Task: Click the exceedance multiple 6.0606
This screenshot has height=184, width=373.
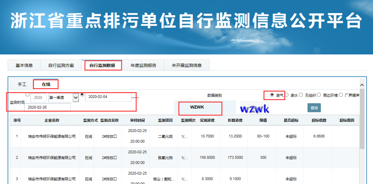Action: coord(319,136)
